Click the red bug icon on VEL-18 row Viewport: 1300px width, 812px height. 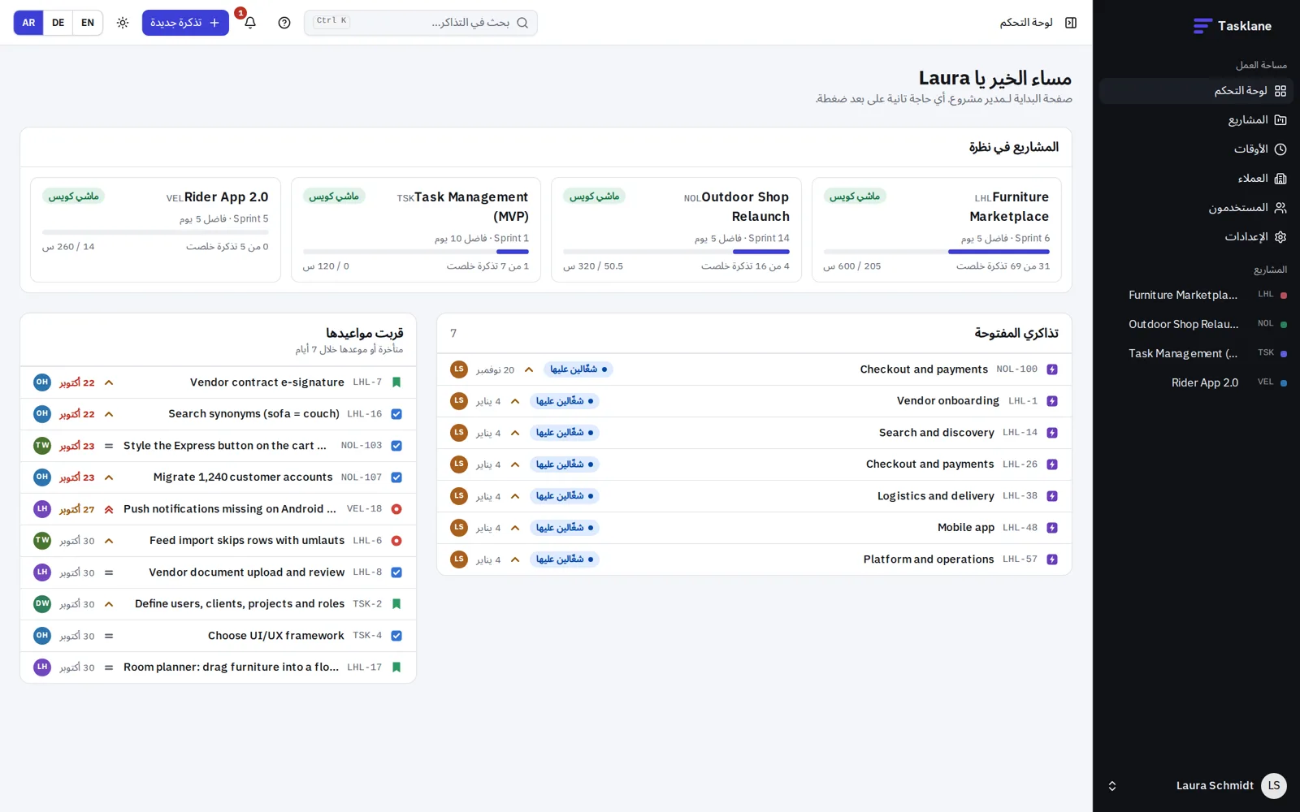(396, 509)
